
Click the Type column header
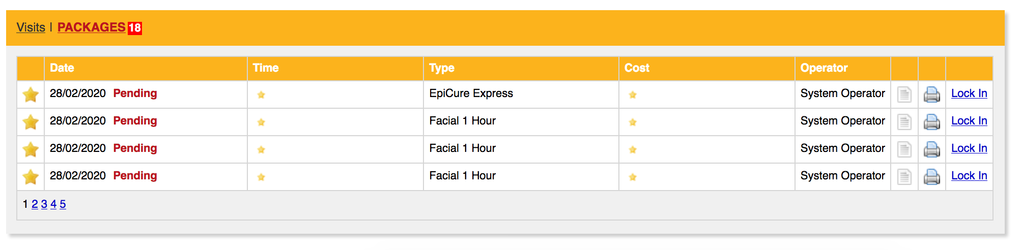coord(442,68)
